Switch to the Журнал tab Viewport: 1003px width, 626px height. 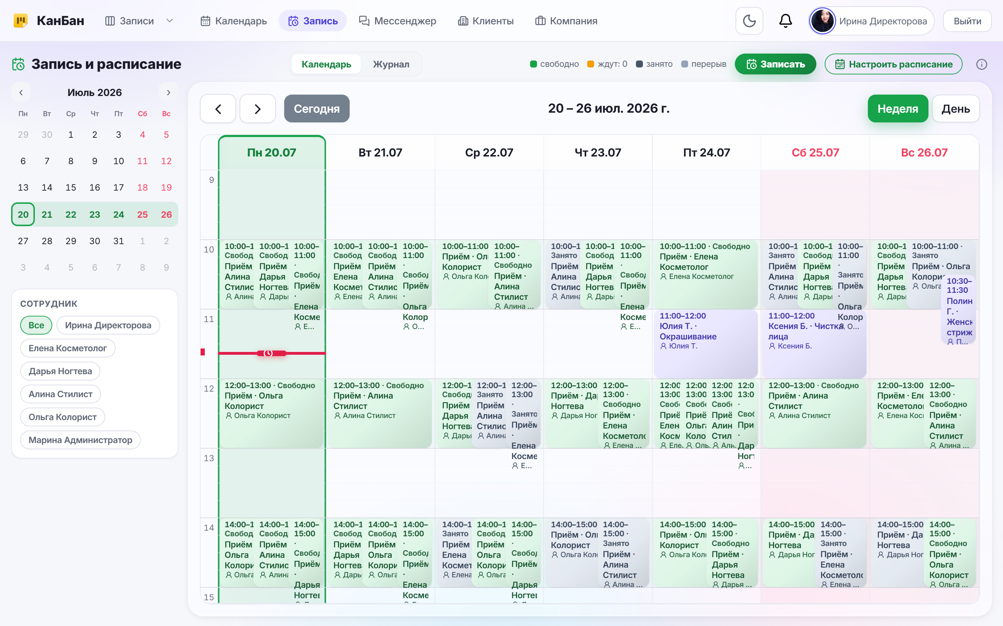coord(391,64)
